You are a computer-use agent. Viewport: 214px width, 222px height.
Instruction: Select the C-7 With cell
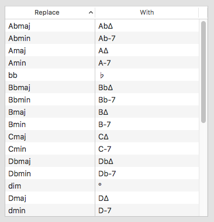147,149
